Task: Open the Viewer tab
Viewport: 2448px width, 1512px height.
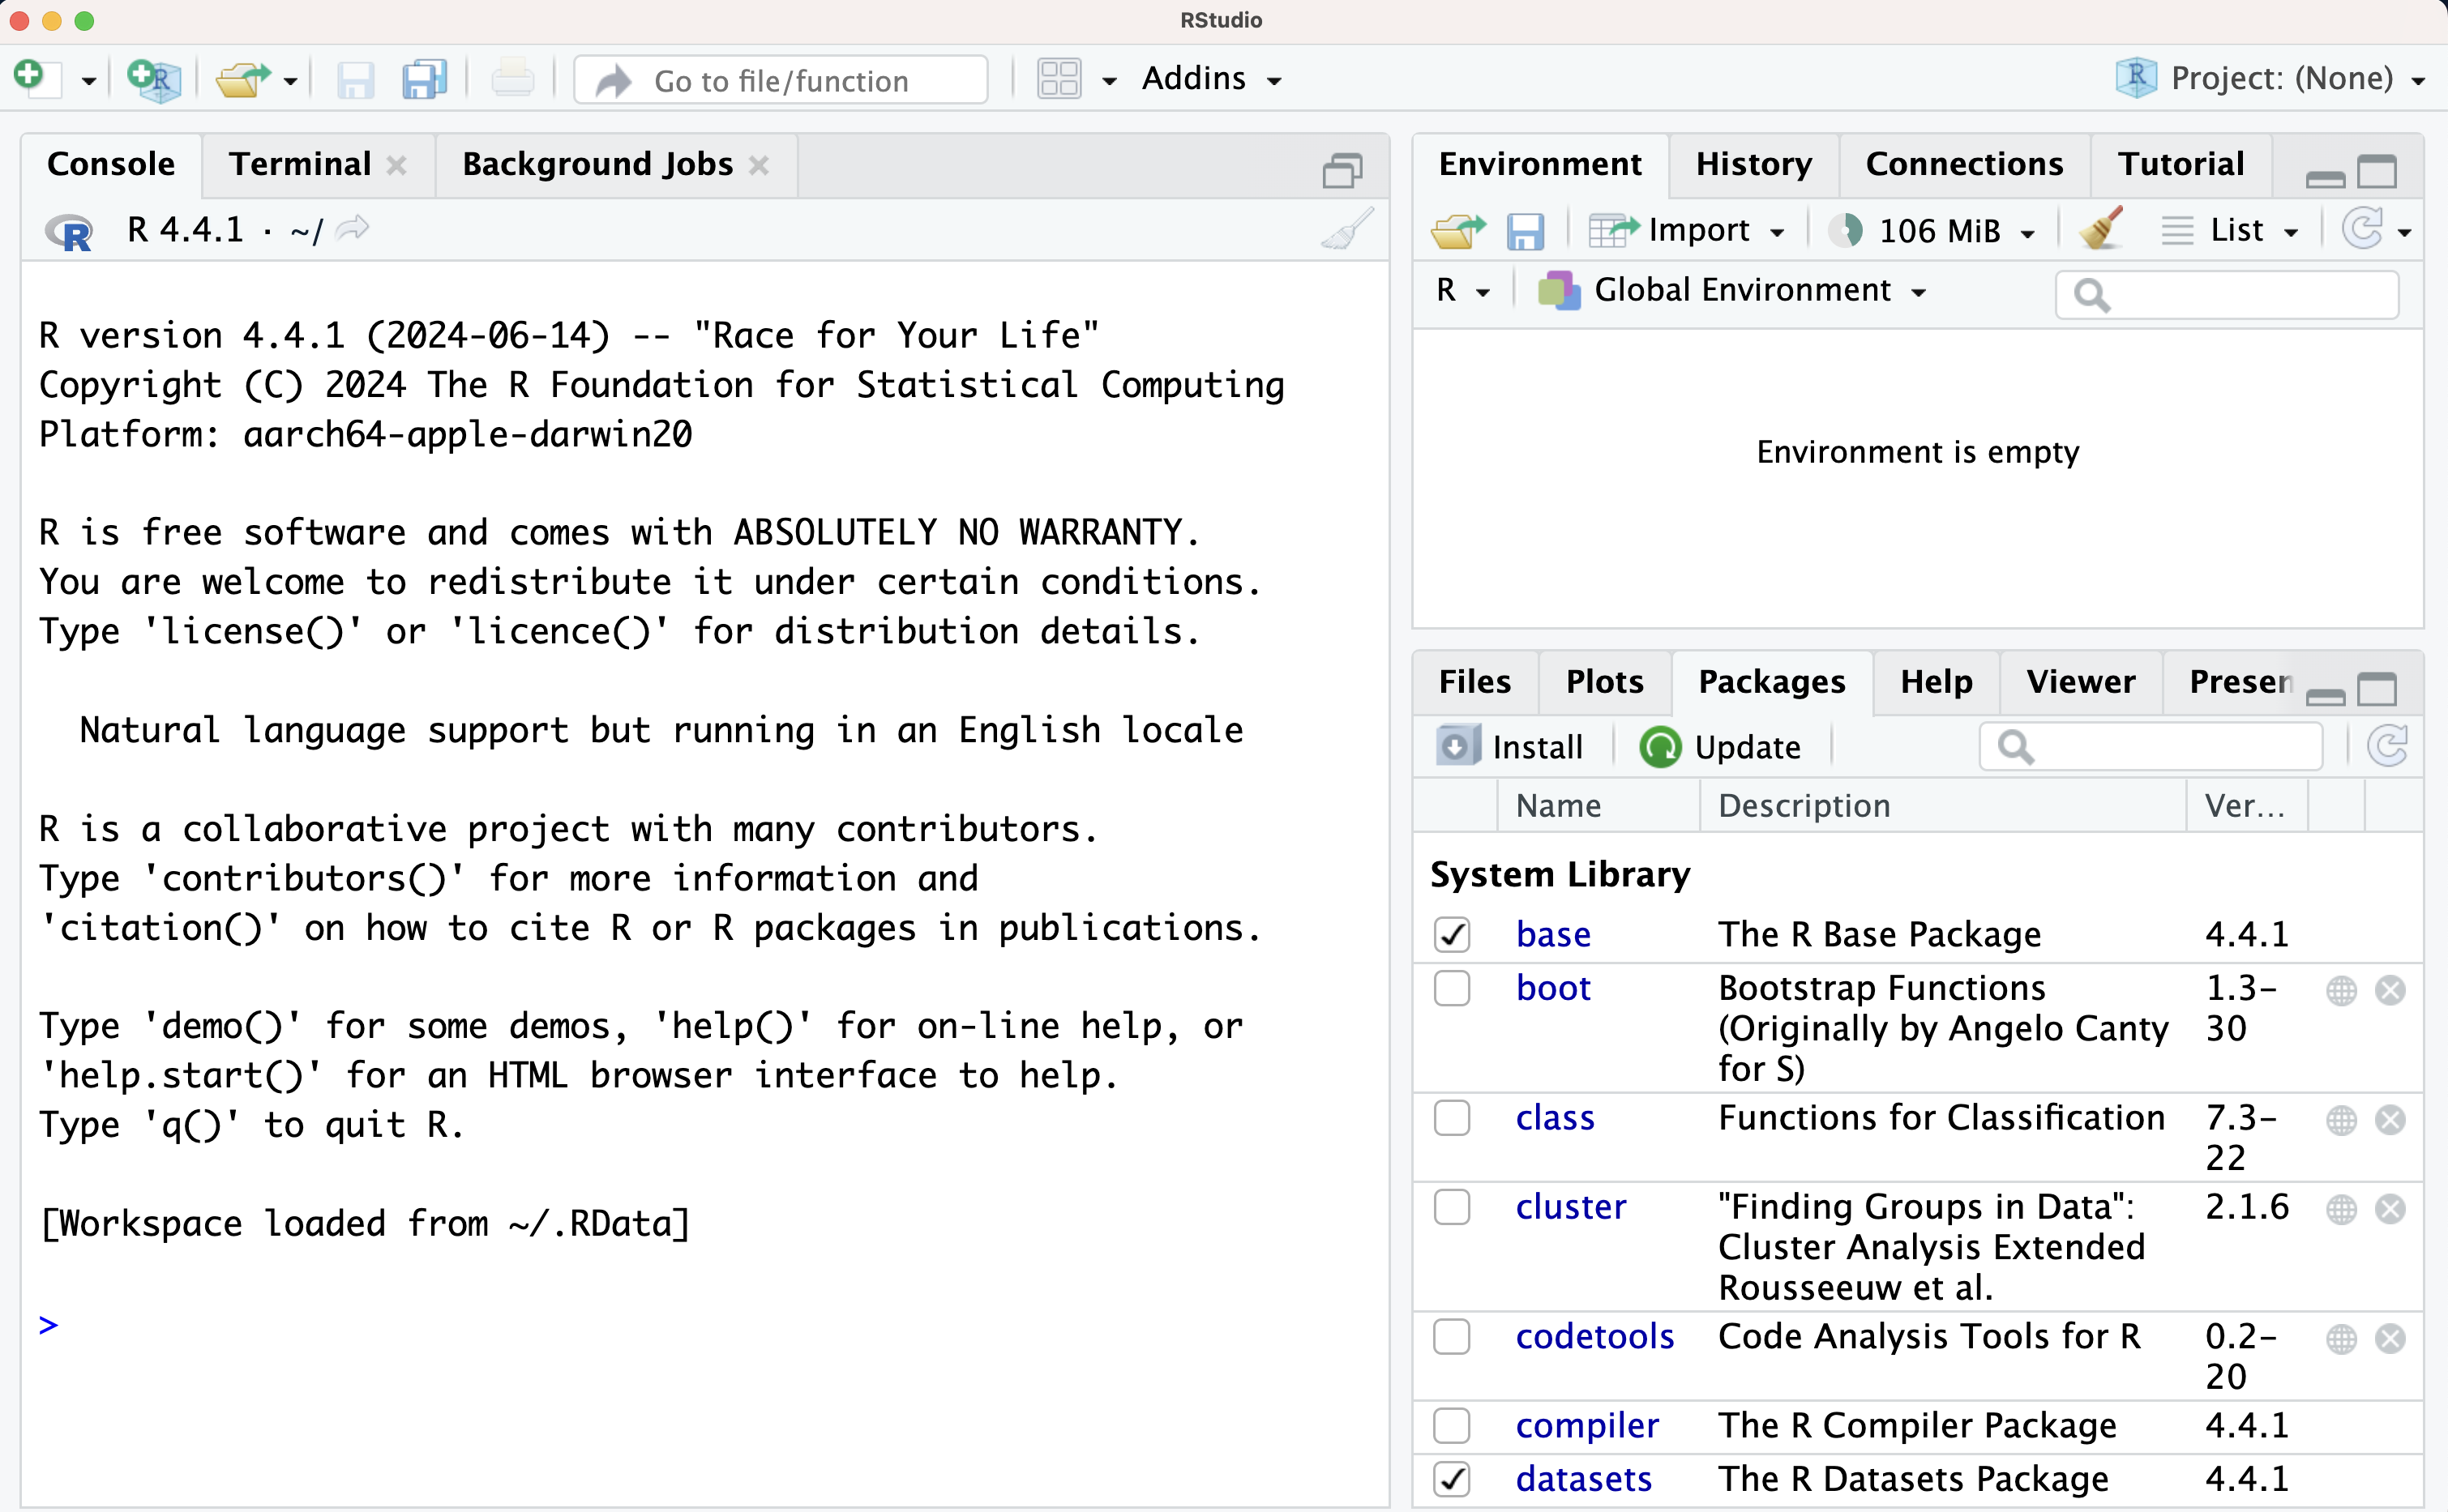Action: (2081, 682)
